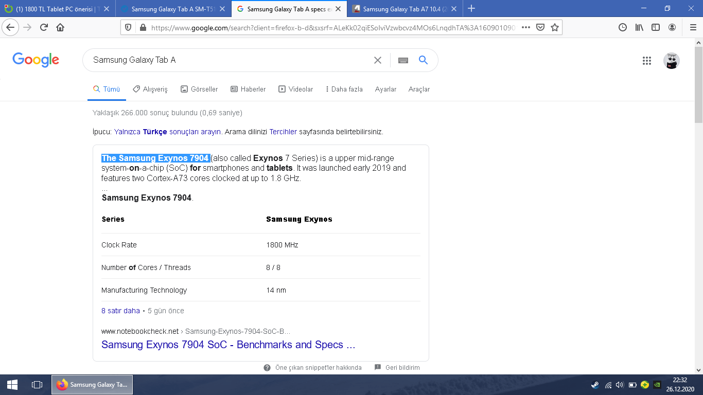Image resolution: width=703 pixels, height=395 pixels.
Task: Open the Firefox hamburger menu
Action: click(x=693, y=27)
